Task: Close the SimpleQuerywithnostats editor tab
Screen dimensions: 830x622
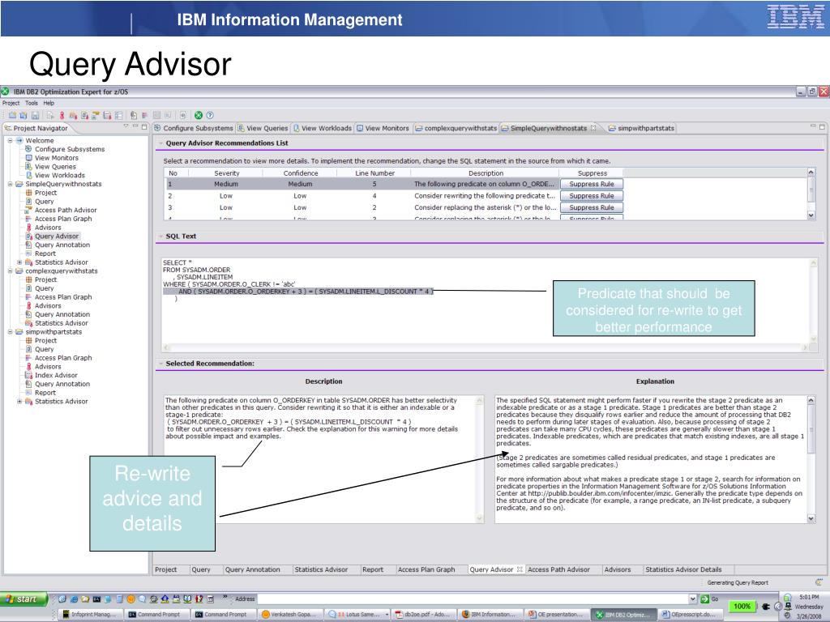Action: tap(593, 128)
